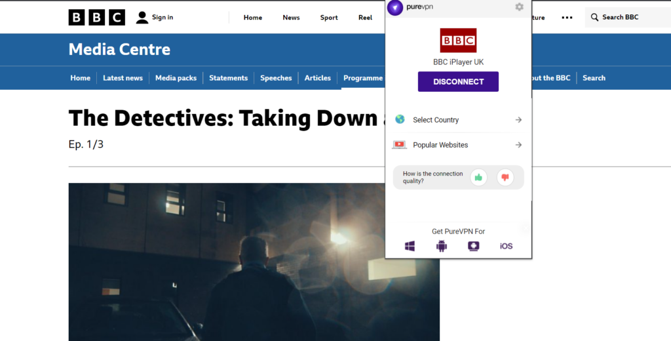This screenshot has width=671, height=341.
Task: Expand the Select Country option
Action: pyautogui.click(x=458, y=120)
